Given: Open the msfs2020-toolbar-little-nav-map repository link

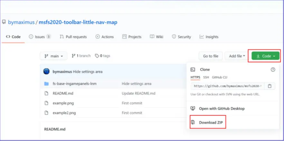Looking at the screenshot, I should click(x=78, y=22).
